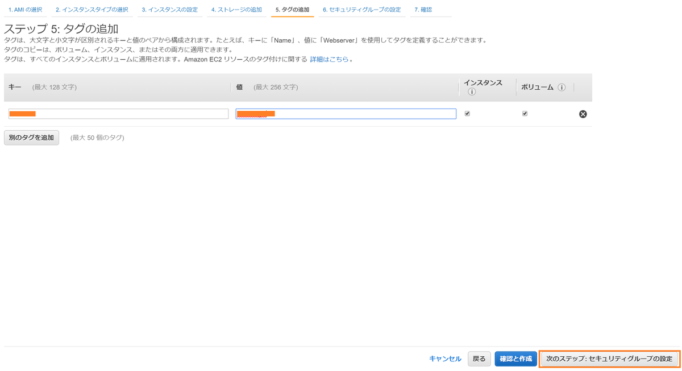This screenshot has height=371, width=682.
Task: Disable the ボリューム checkbox for the tag
Action: pyautogui.click(x=525, y=113)
